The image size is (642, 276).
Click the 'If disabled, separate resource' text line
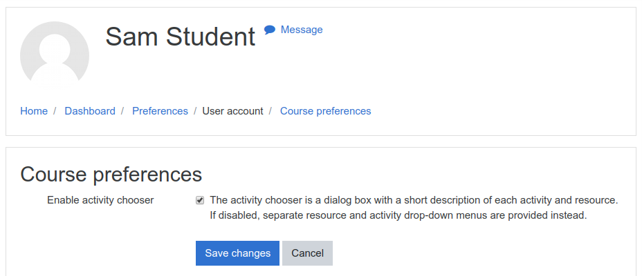398,215
